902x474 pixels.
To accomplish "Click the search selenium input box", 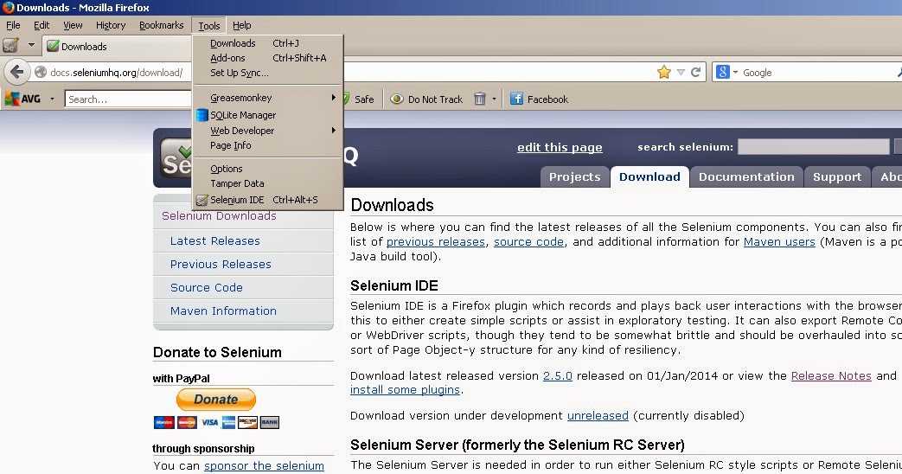I will 814,147.
